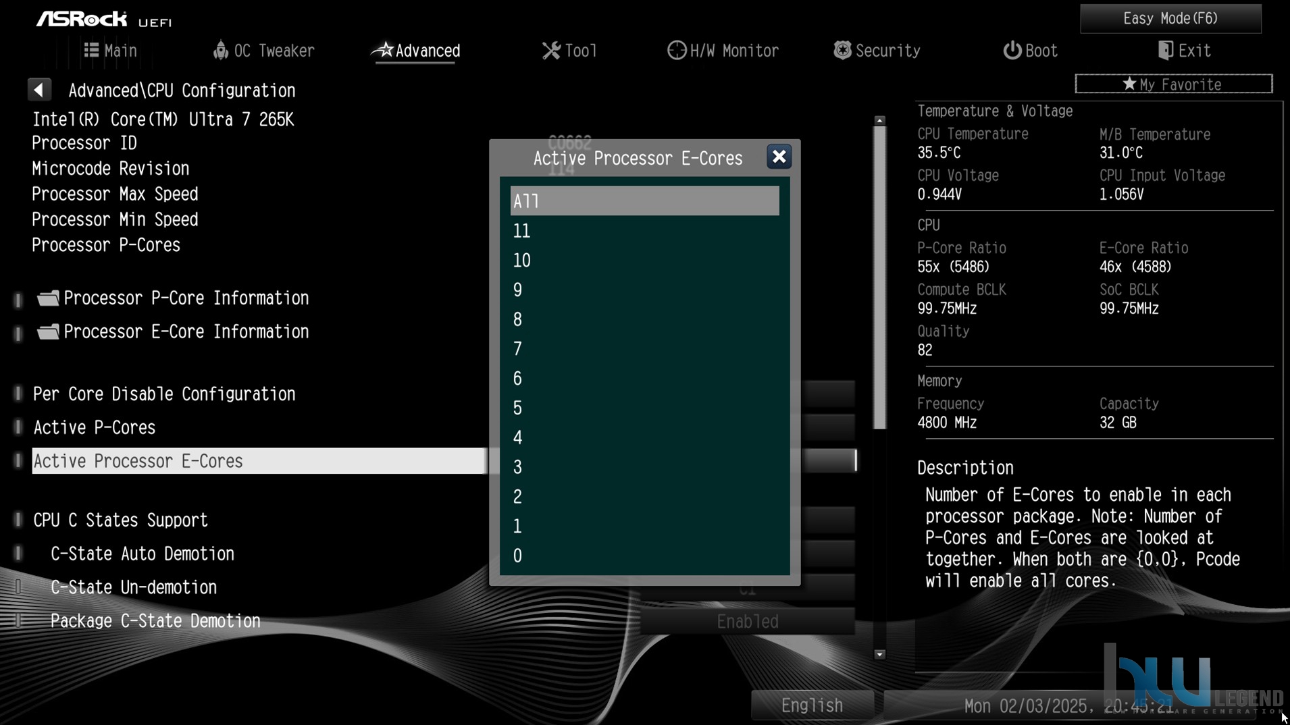Click the Enabled value for Package C-State Demotion
This screenshot has width=1290, height=725.
[x=747, y=621]
